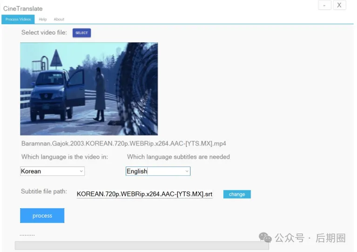
Task: Click the video preview thumbnail
Action: (x=89, y=89)
